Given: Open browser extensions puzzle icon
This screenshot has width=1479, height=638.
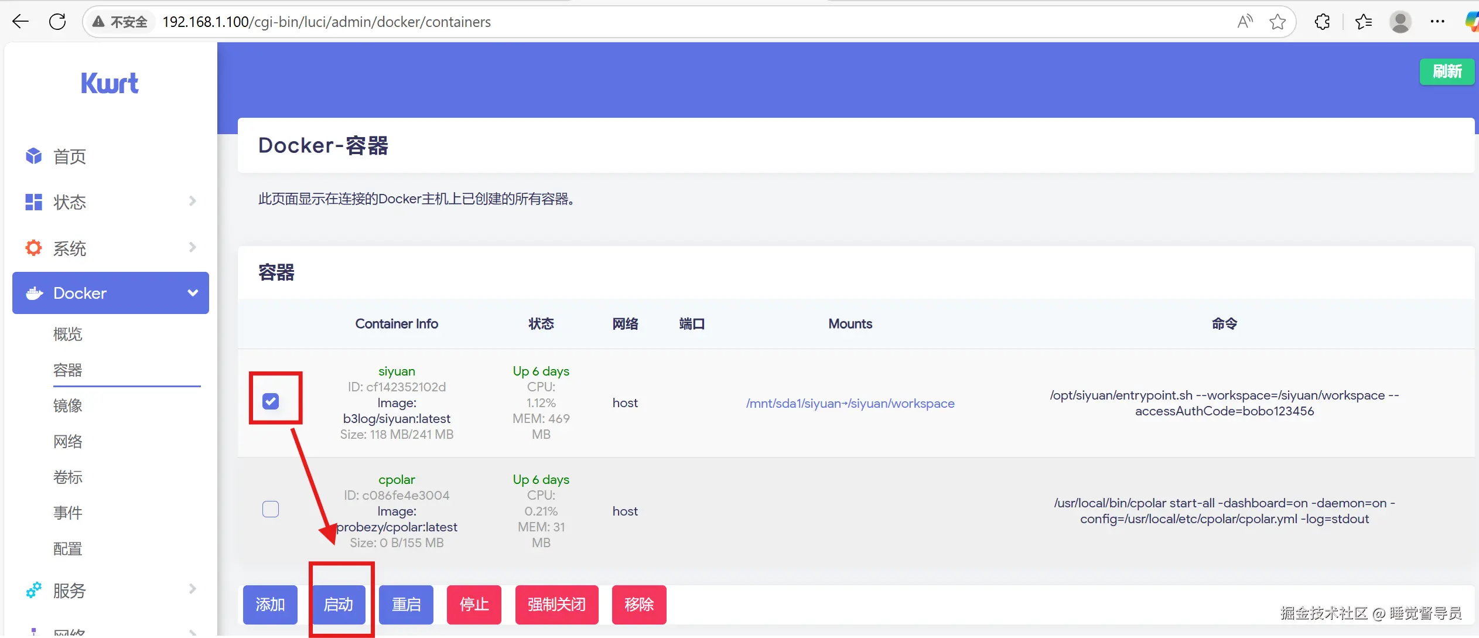Looking at the screenshot, I should (1322, 22).
